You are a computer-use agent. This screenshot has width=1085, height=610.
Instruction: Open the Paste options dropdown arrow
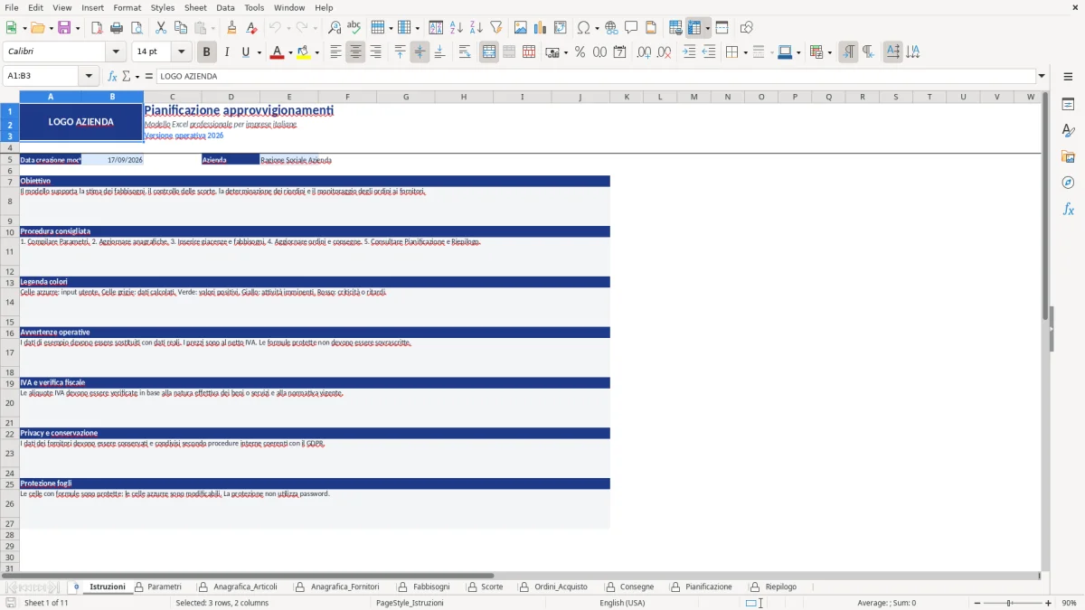(x=212, y=28)
